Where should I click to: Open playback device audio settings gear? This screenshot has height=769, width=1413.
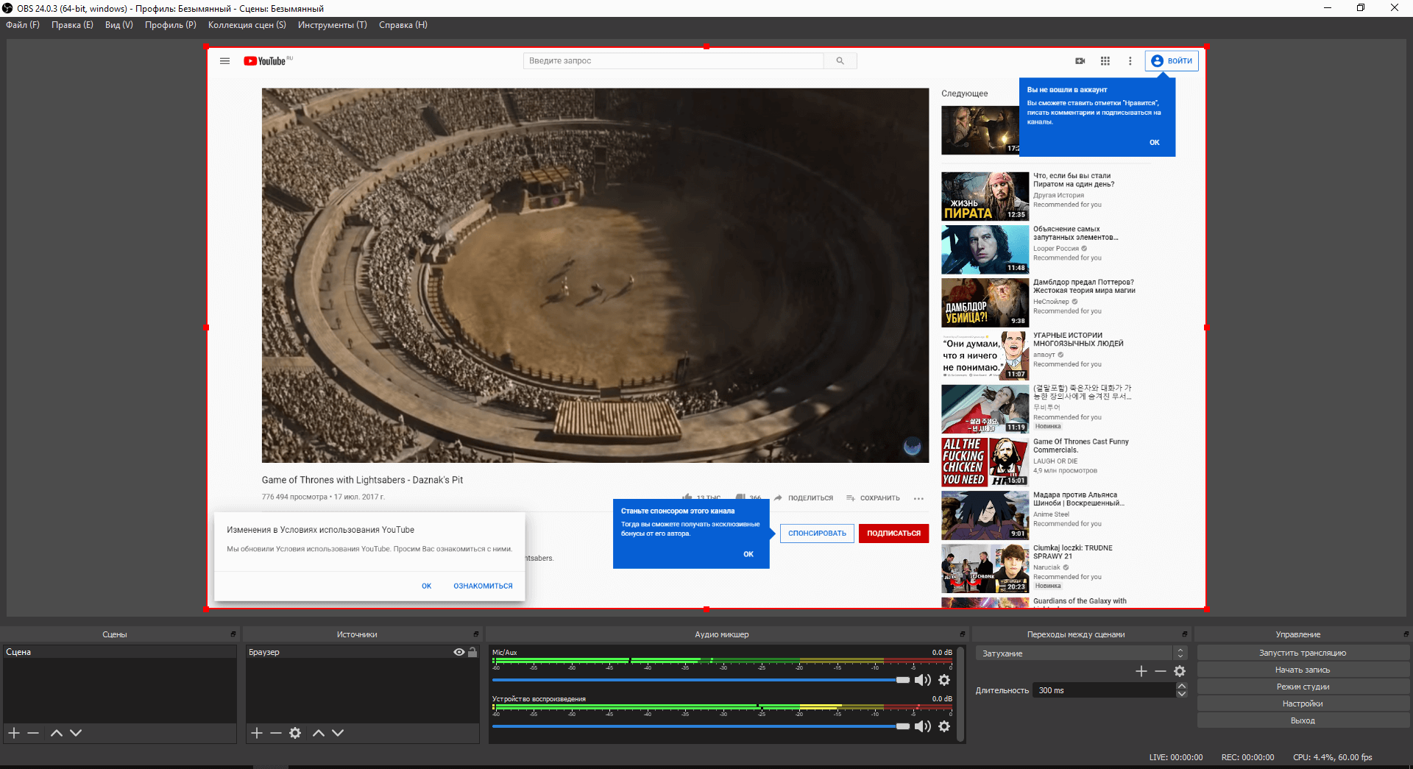tap(944, 726)
